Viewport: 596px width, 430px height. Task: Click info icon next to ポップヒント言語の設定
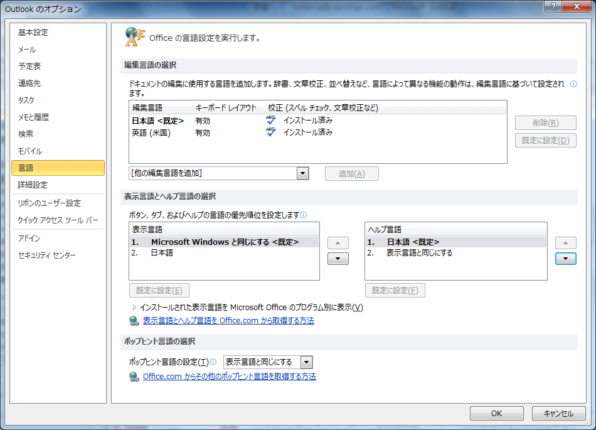point(213,362)
